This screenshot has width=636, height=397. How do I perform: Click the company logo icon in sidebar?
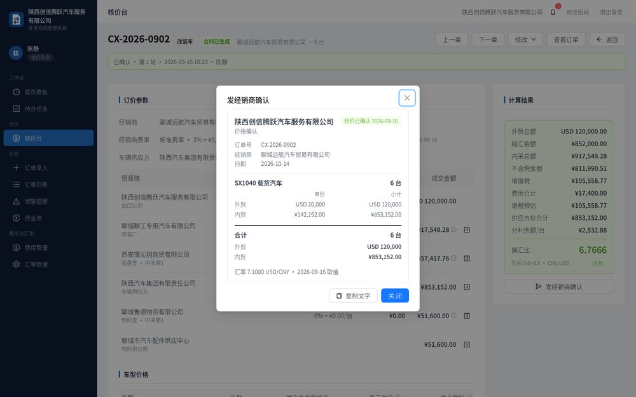(17, 20)
